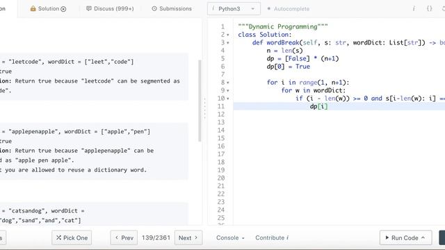Go to the Next problem
445x250 pixels.
coord(188,237)
